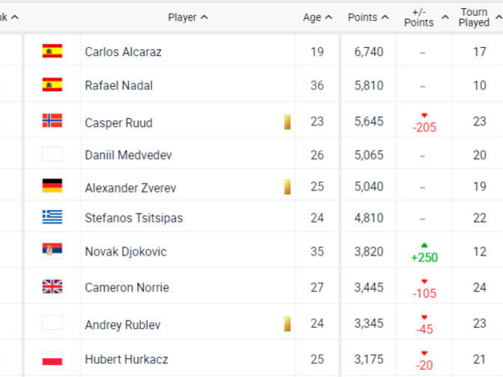The height and width of the screenshot is (377, 503).
Task: Click gold badge icon in Andrey Rublev row
Action: pyautogui.click(x=287, y=324)
